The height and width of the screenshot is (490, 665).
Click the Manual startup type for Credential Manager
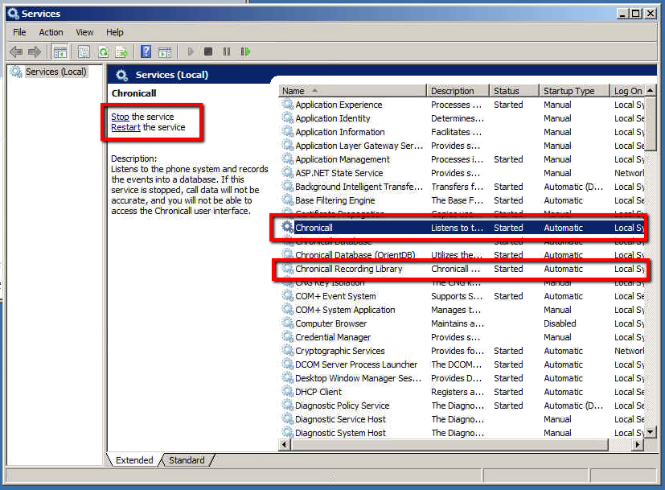[x=557, y=337]
